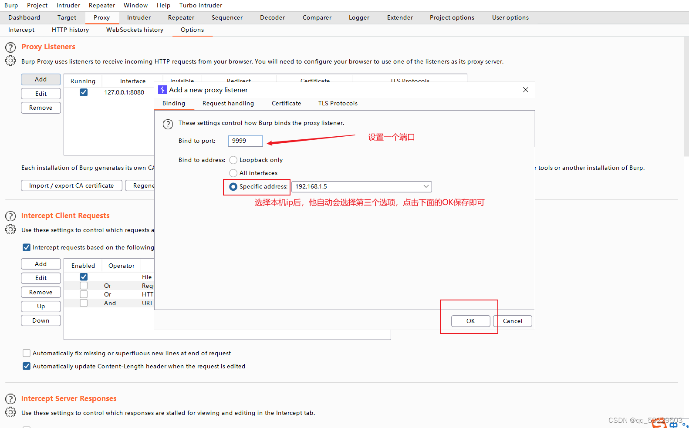
Task: Switch to the Decoder tab
Action: [272, 17]
